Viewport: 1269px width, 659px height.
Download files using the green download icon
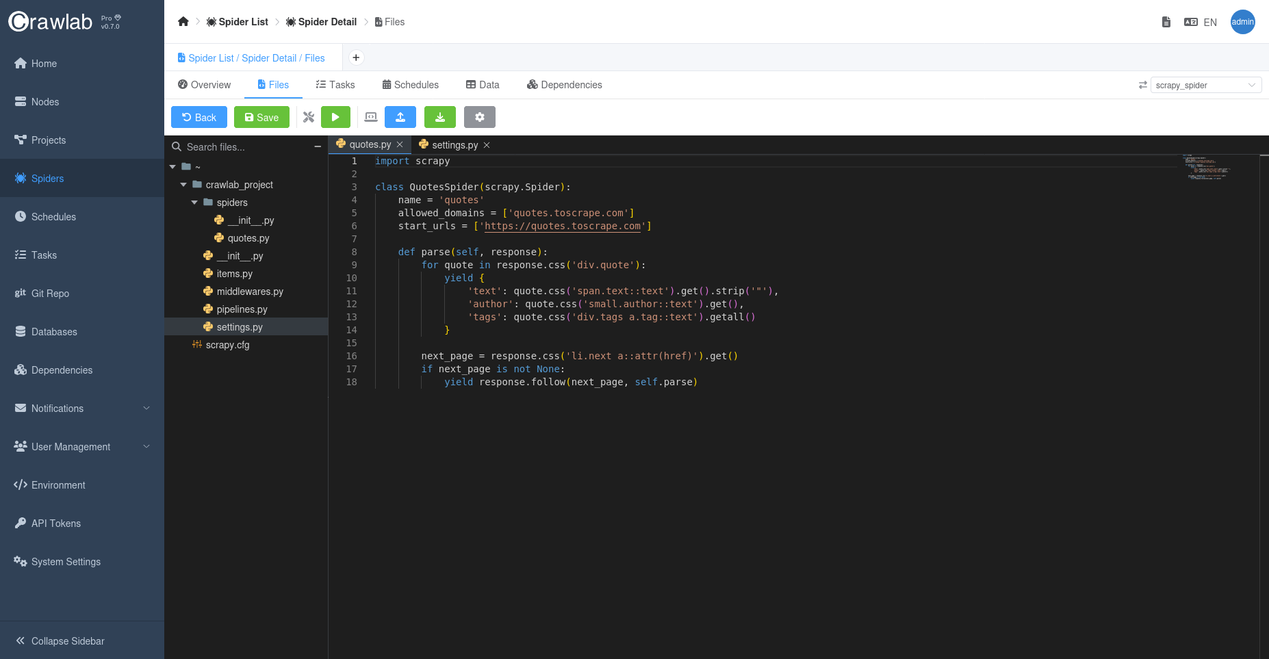pos(439,117)
